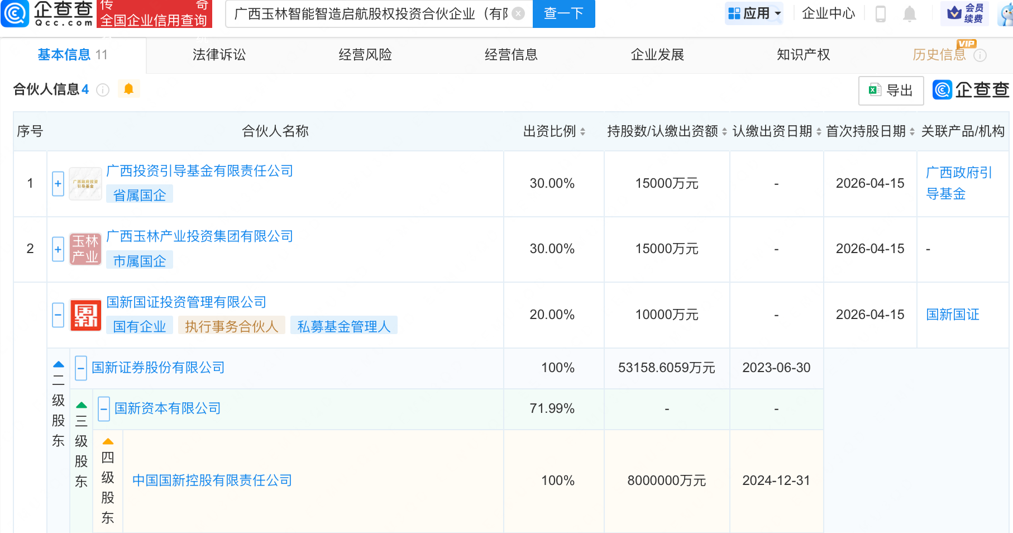Screen dimensions: 1013x533
Task: Switch to 法律诉讼 tab
Action: (219, 55)
